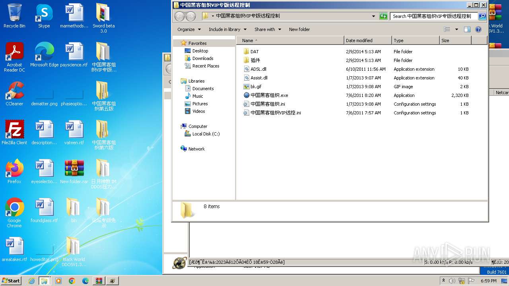This screenshot has width=509, height=286.
Task: Open Internet Explorer from taskbar
Action: [x=31, y=281]
